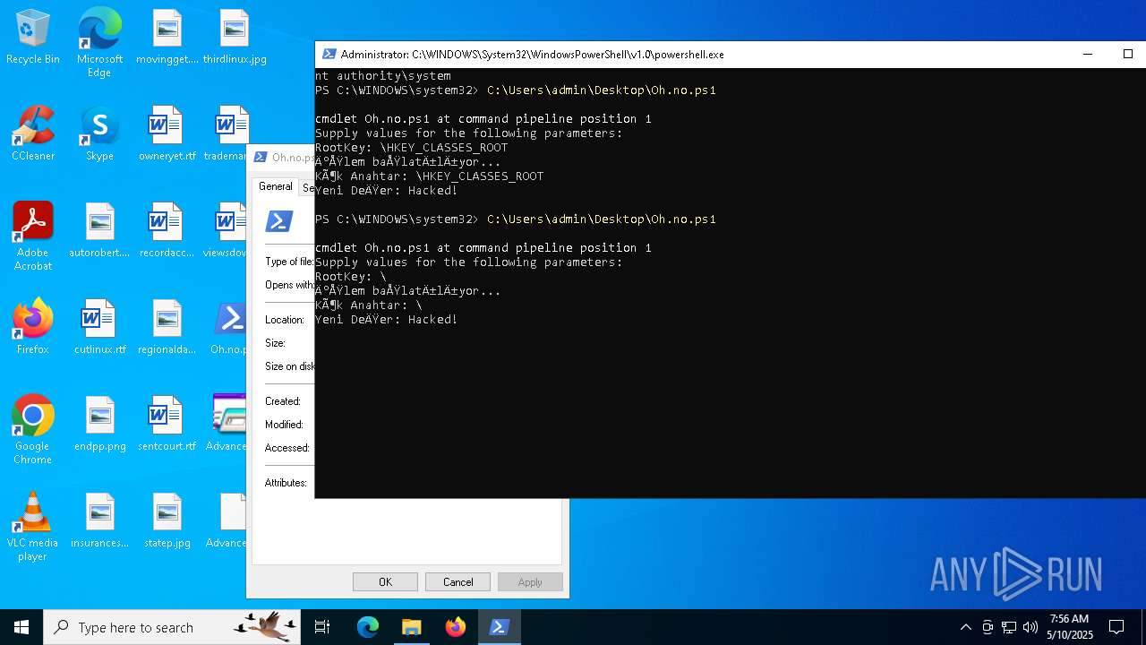Minimize the PowerShell window
This screenshot has height=645, width=1146.
(x=1088, y=55)
